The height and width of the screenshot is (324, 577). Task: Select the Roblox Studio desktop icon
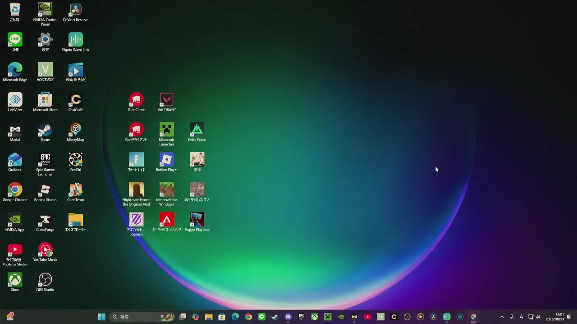45,193
